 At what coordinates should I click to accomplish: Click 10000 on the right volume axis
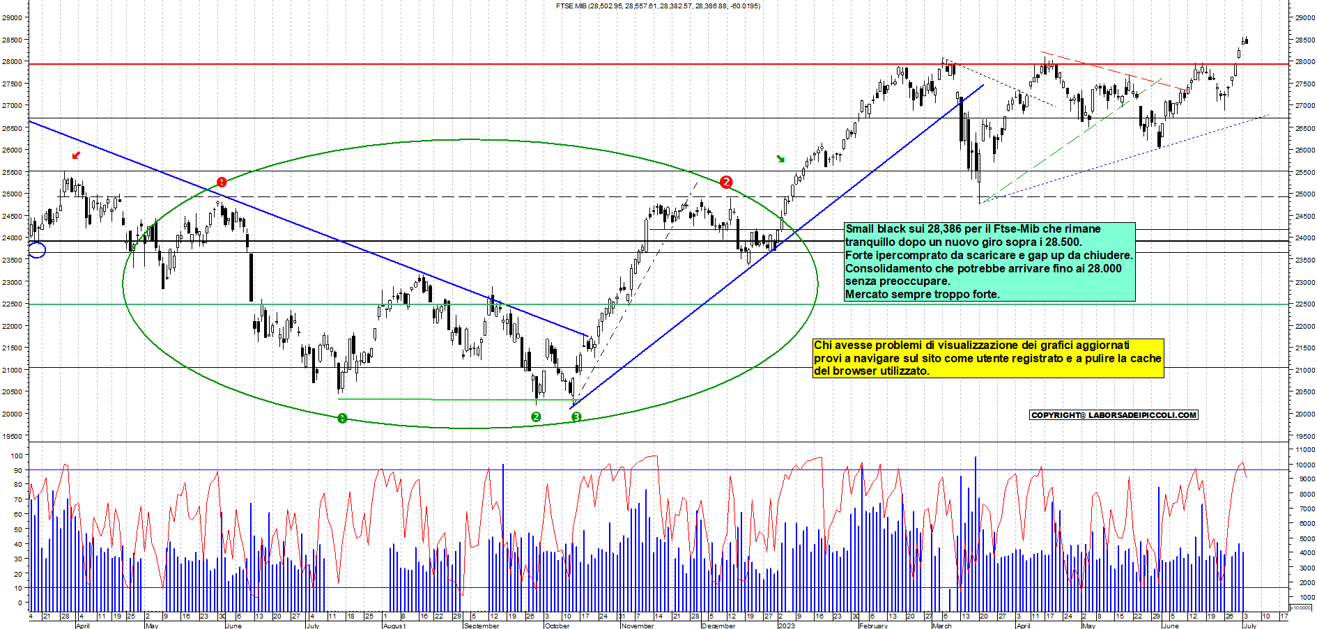pyautogui.click(x=1305, y=465)
